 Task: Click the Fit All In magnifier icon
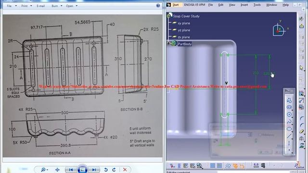tap(200, 166)
